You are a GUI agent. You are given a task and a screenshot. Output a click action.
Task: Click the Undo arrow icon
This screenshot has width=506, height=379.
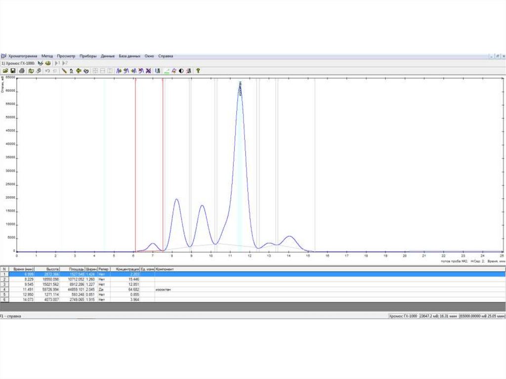click(x=47, y=71)
